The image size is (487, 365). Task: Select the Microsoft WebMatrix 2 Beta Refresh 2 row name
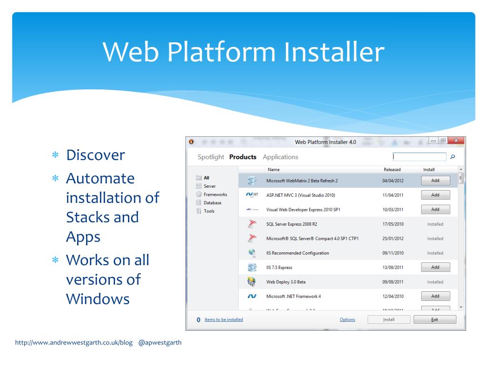pos(302,181)
